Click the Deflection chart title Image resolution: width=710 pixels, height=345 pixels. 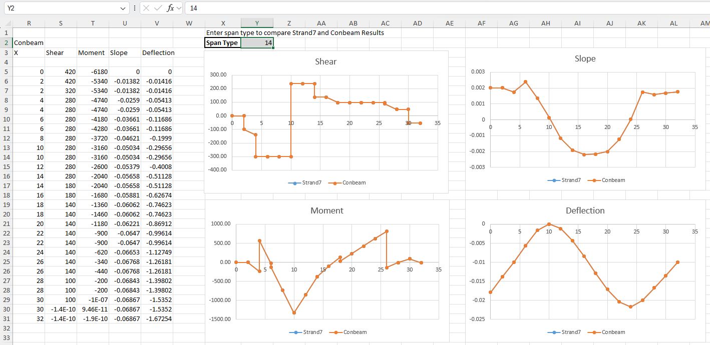click(x=585, y=210)
